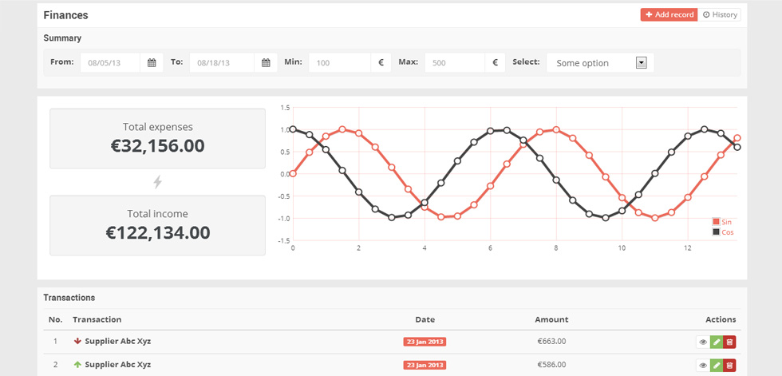
Task: Click the red down arrow in row 1
Action: pyautogui.click(x=77, y=342)
